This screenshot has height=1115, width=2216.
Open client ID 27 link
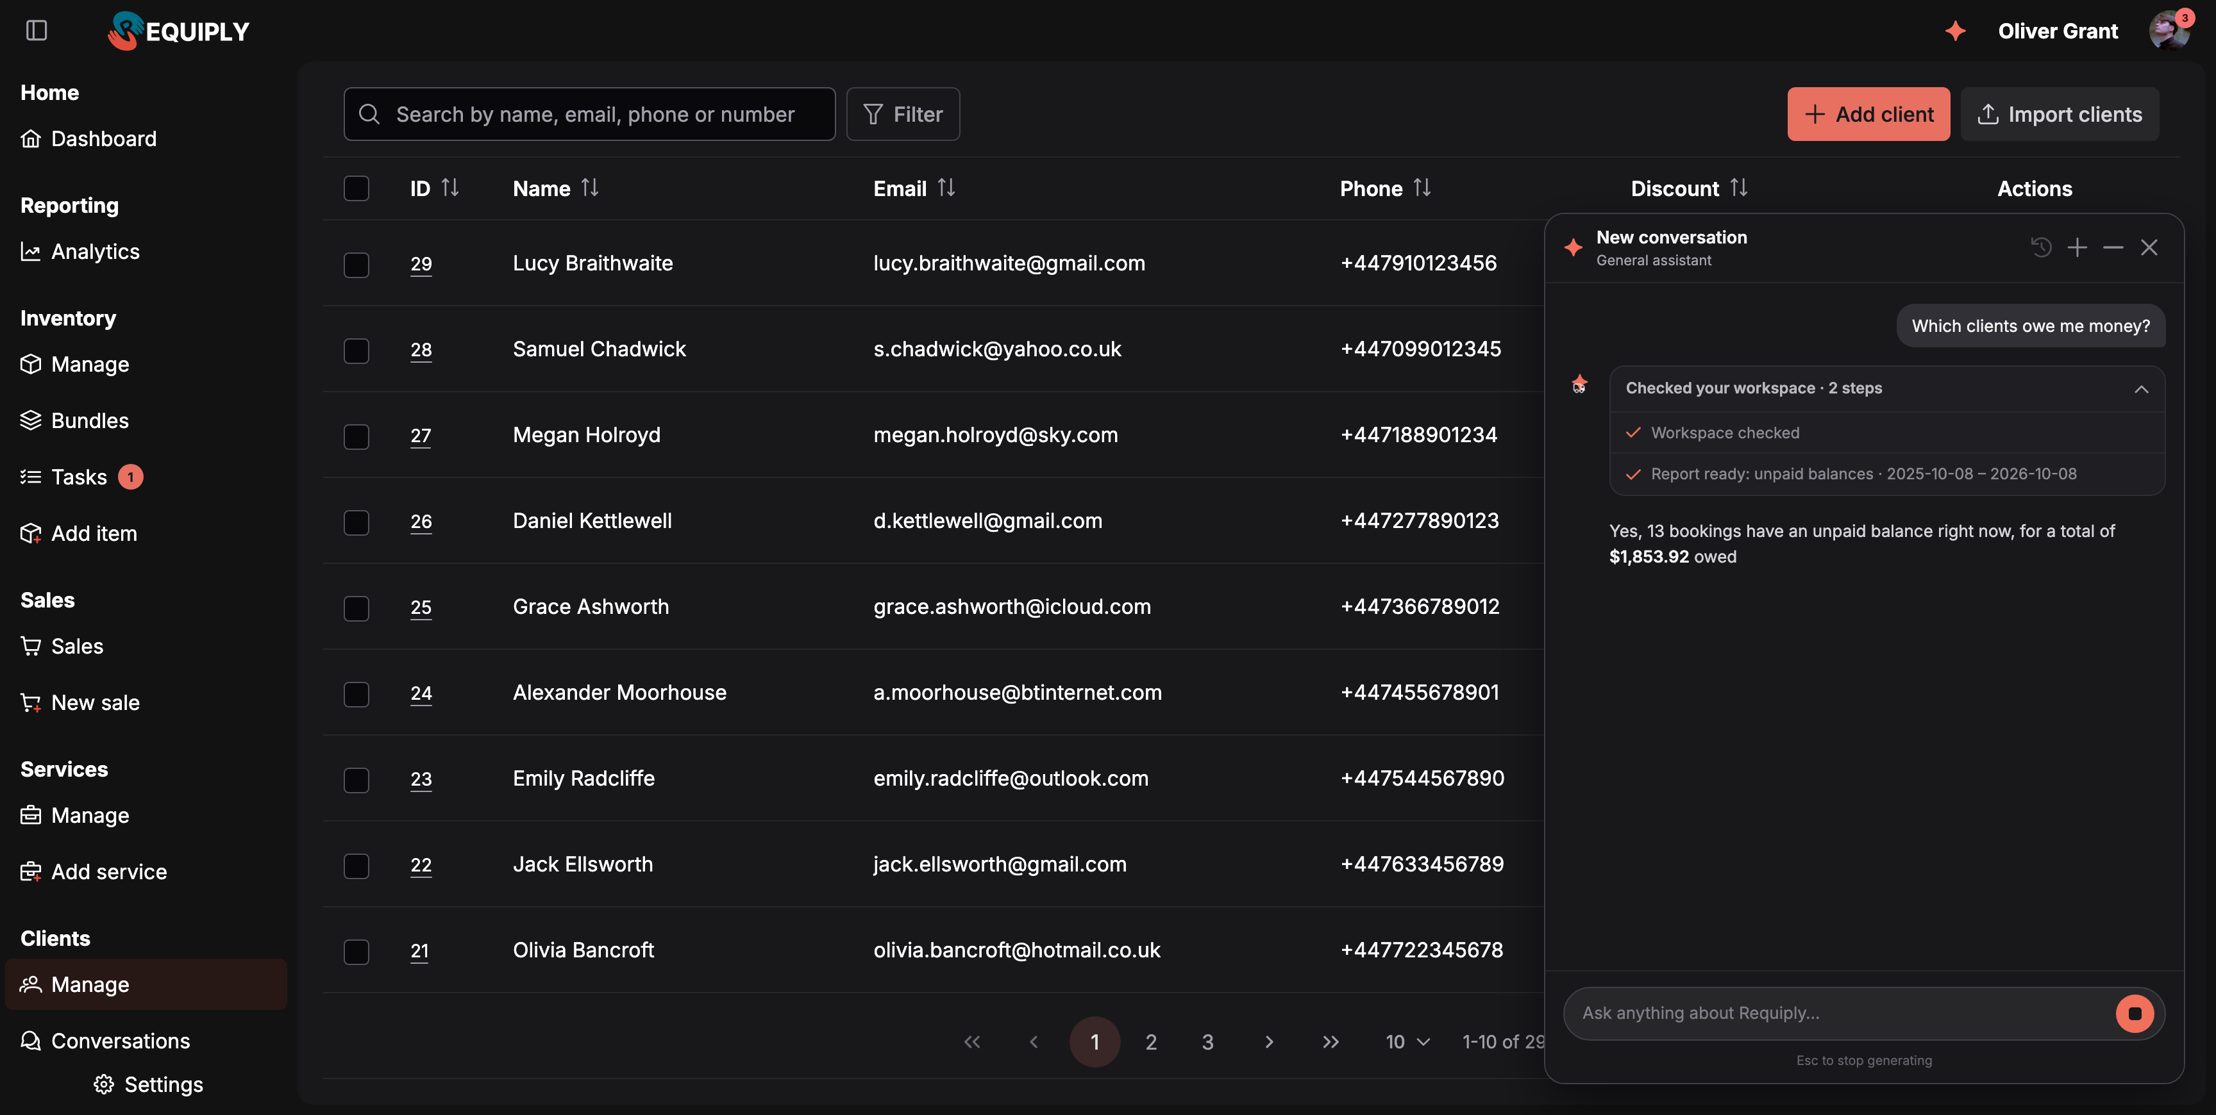tap(421, 435)
